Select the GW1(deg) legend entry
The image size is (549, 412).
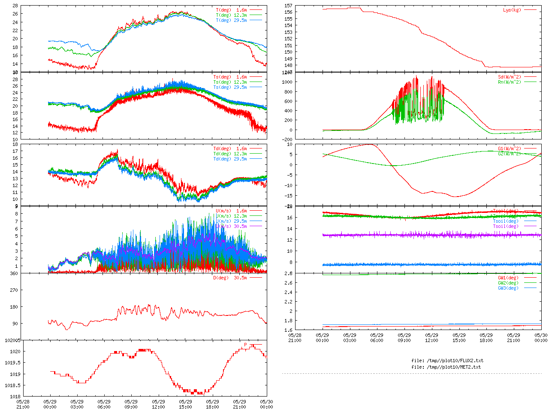coord(508,278)
